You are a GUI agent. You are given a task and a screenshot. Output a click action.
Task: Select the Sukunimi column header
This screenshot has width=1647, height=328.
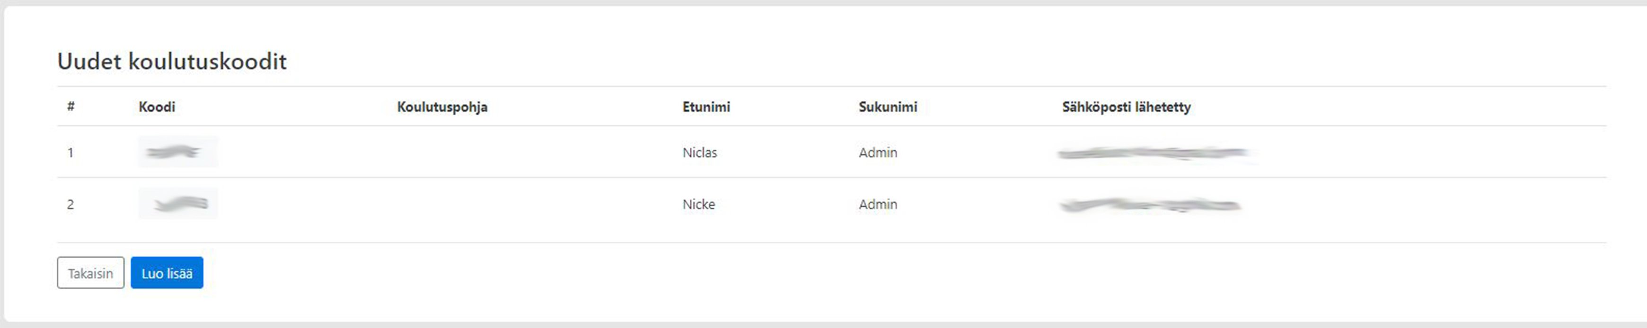tap(888, 107)
